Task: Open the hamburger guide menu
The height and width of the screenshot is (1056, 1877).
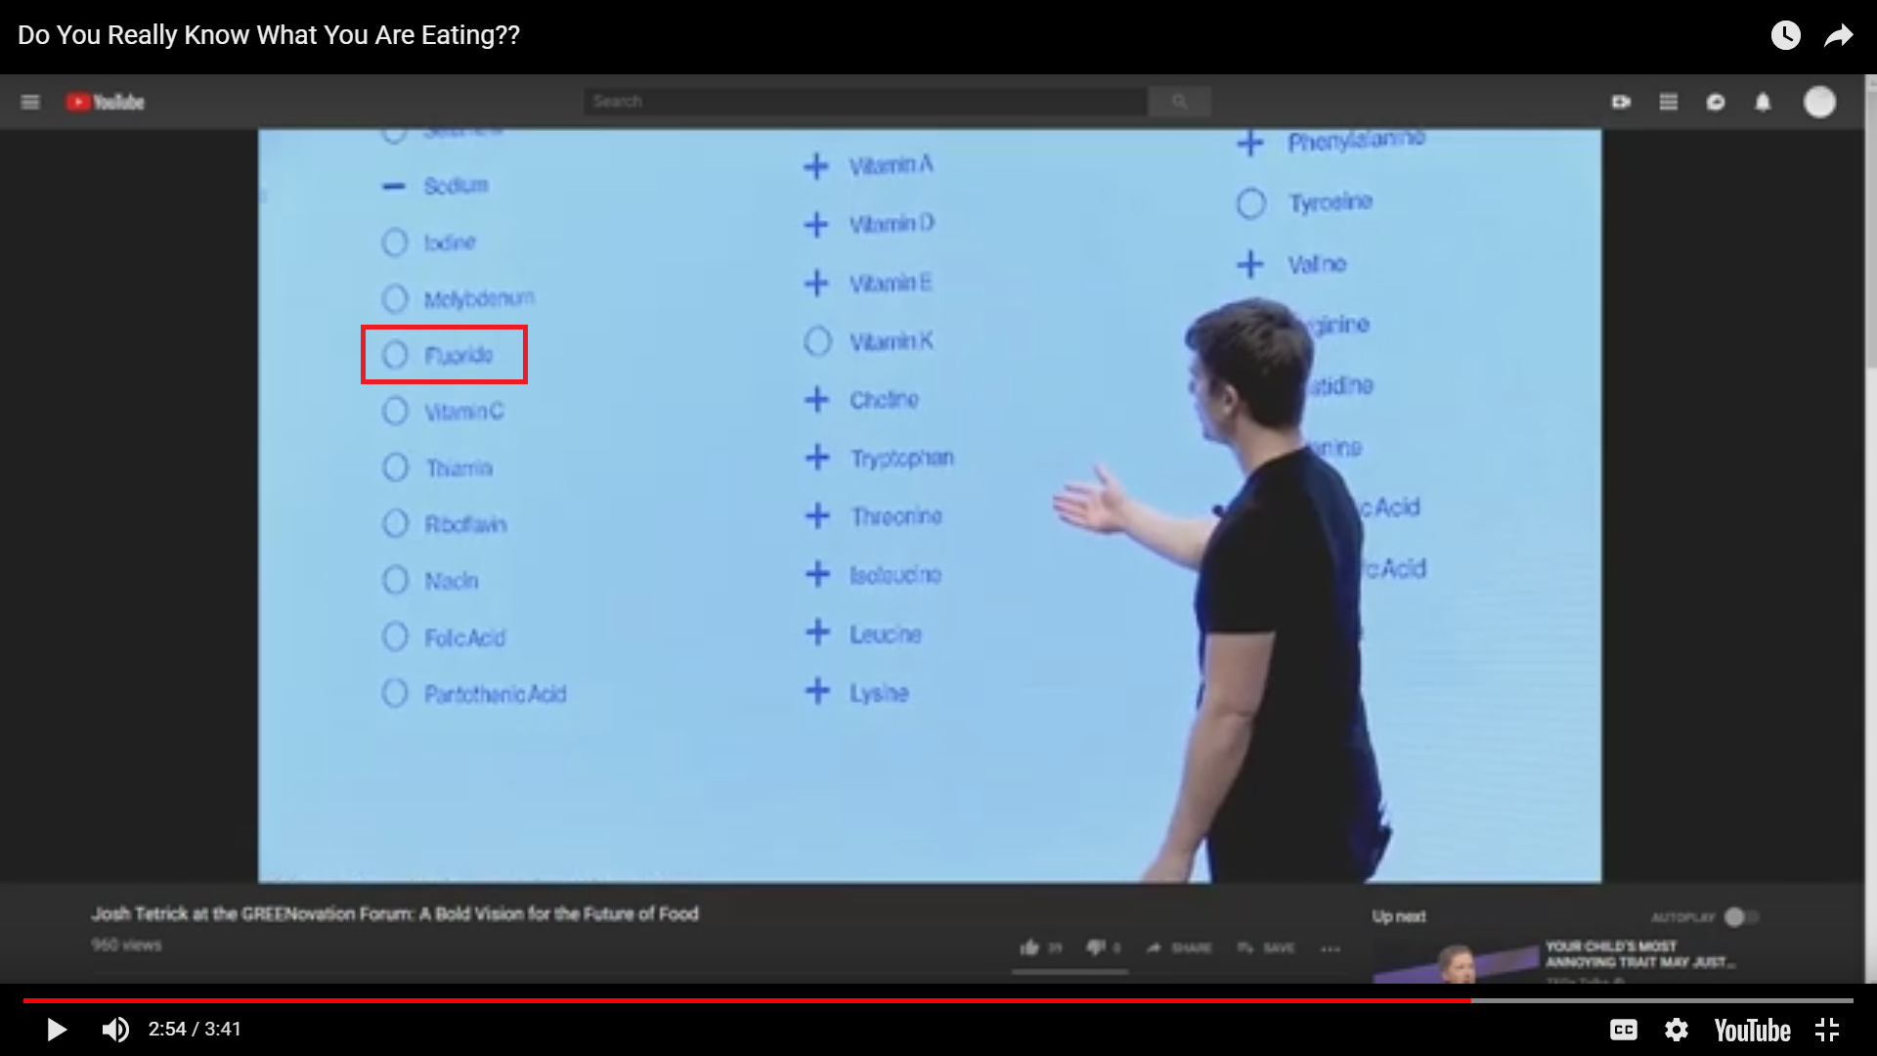Action: tap(30, 102)
